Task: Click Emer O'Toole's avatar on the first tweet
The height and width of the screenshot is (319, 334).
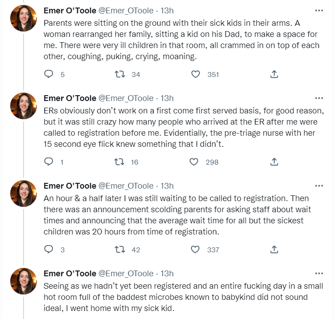Action: click(23, 18)
